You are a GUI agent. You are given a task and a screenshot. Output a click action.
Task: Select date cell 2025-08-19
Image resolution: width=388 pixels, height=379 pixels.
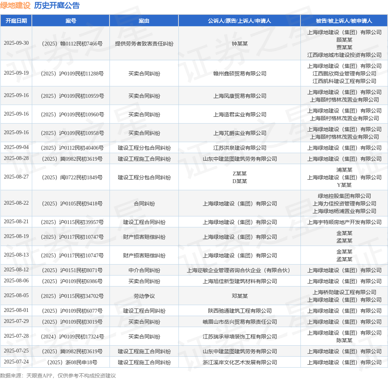[16, 236]
